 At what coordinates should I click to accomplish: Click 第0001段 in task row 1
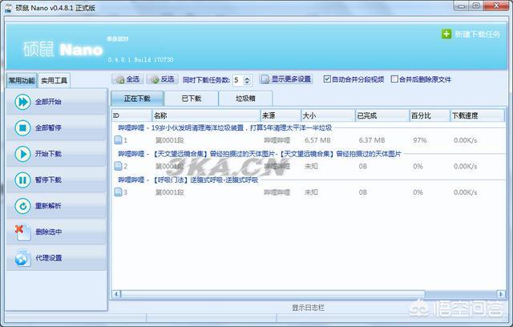(x=169, y=140)
